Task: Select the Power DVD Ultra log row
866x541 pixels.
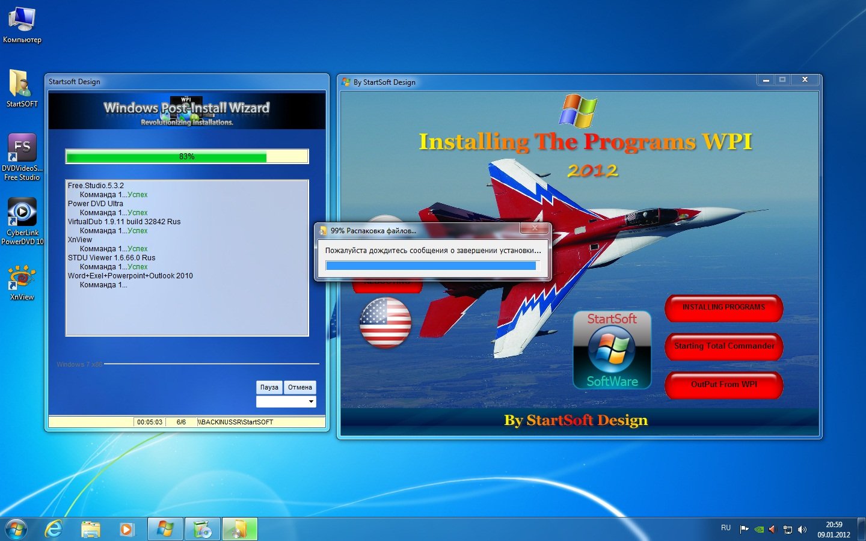Action: [x=96, y=204]
